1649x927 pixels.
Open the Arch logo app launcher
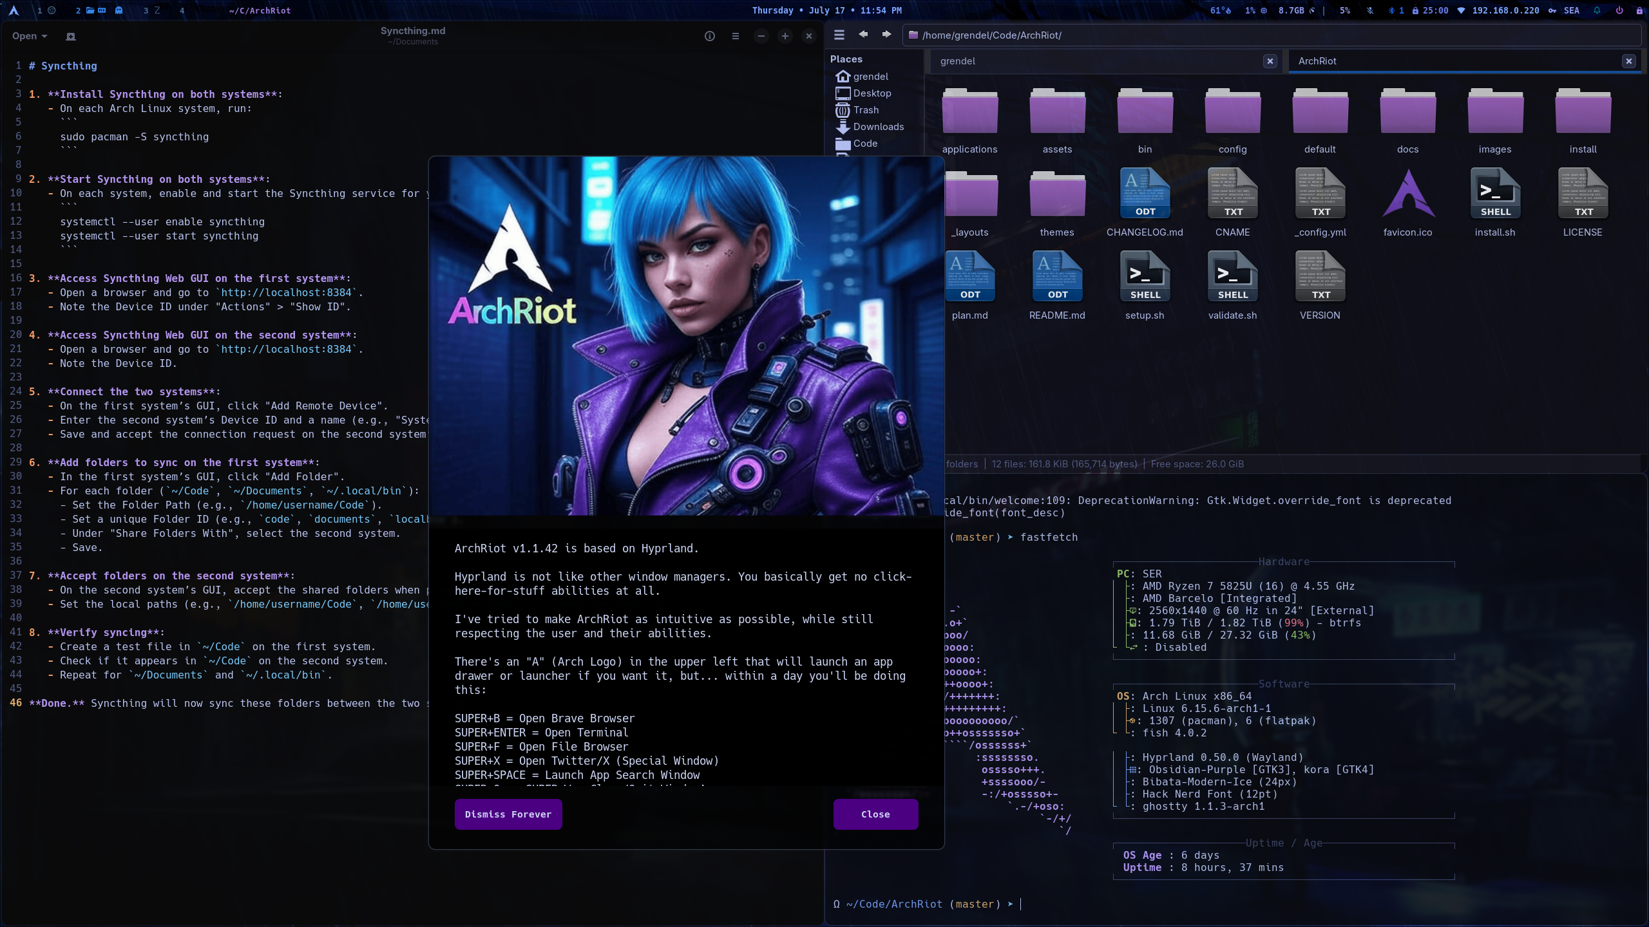point(14,10)
